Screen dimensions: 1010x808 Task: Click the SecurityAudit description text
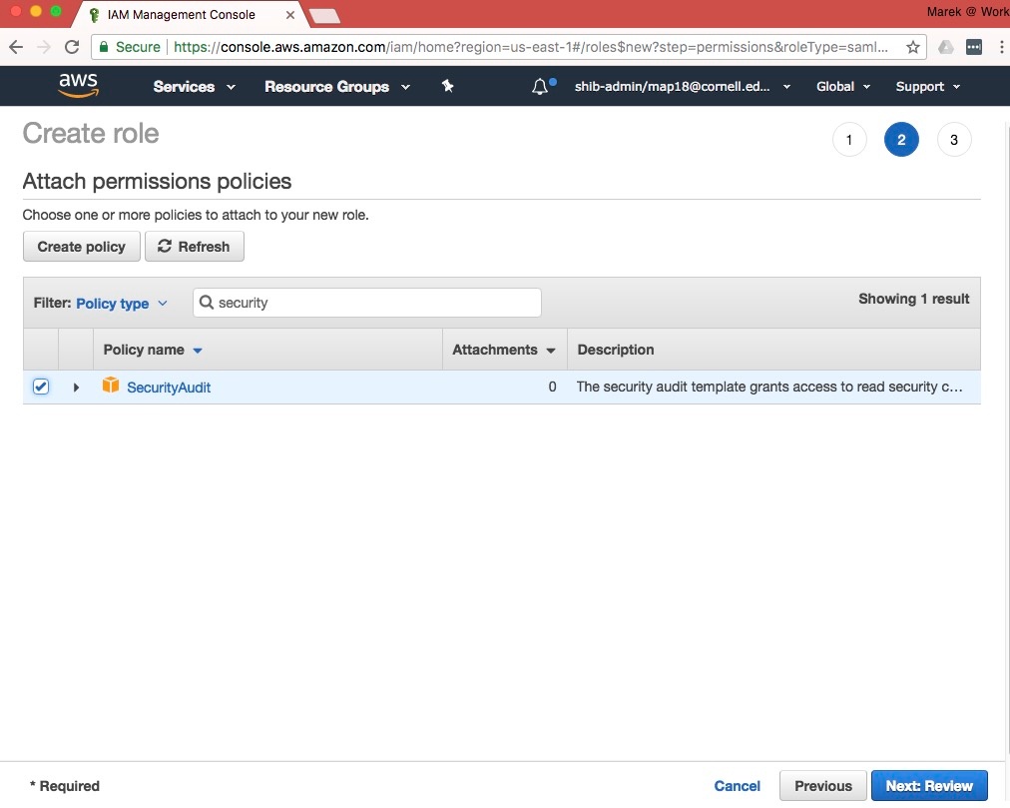[x=769, y=387]
